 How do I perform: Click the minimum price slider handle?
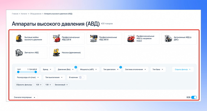[18, 72]
